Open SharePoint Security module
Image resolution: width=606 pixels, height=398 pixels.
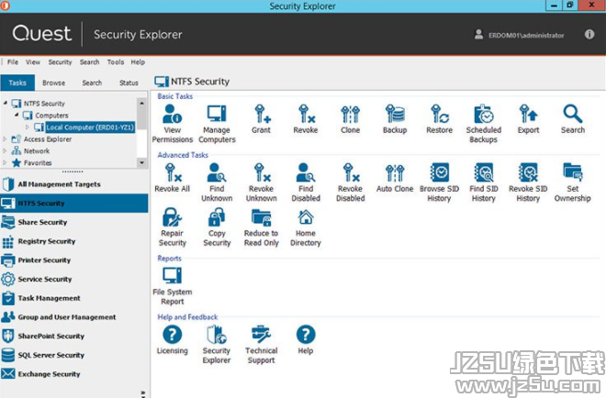click(x=73, y=337)
